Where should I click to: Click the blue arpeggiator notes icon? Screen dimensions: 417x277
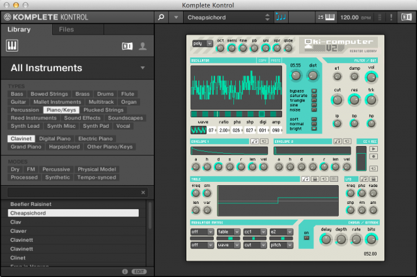pyautogui.click(x=281, y=17)
